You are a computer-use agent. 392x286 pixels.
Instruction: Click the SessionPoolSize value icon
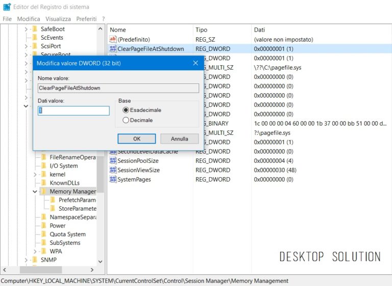[113, 161]
